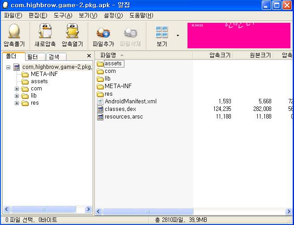The height and width of the screenshot is (225, 294).
Task: Open the 도구(A) menu
Action: (63, 16)
